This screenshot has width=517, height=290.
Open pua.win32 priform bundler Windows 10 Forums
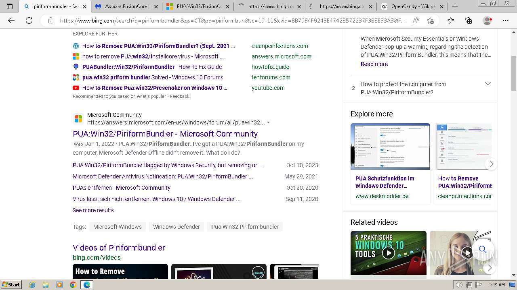pyautogui.click(x=153, y=77)
